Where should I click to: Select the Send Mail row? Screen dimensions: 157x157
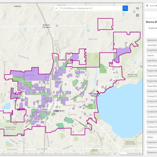point(151,45)
